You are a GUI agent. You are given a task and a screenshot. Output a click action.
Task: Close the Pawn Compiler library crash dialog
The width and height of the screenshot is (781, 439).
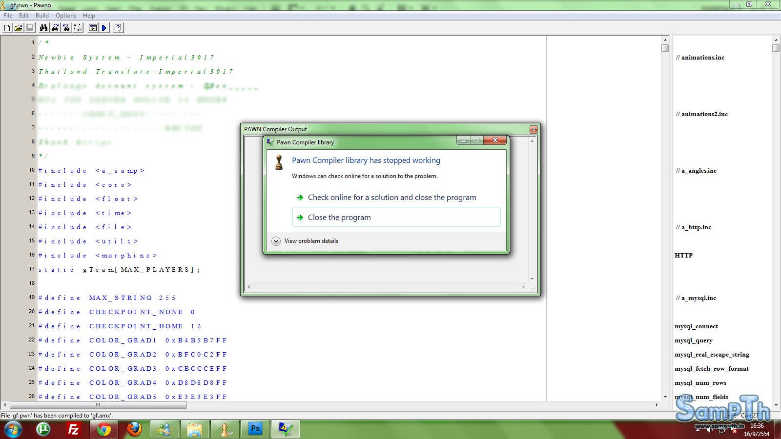[495, 140]
